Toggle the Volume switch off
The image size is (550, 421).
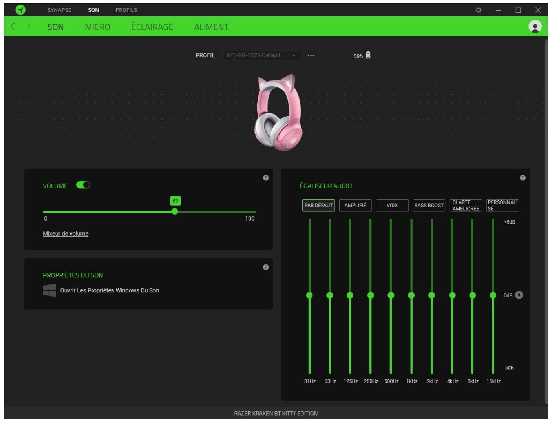pyautogui.click(x=83, y=185)
